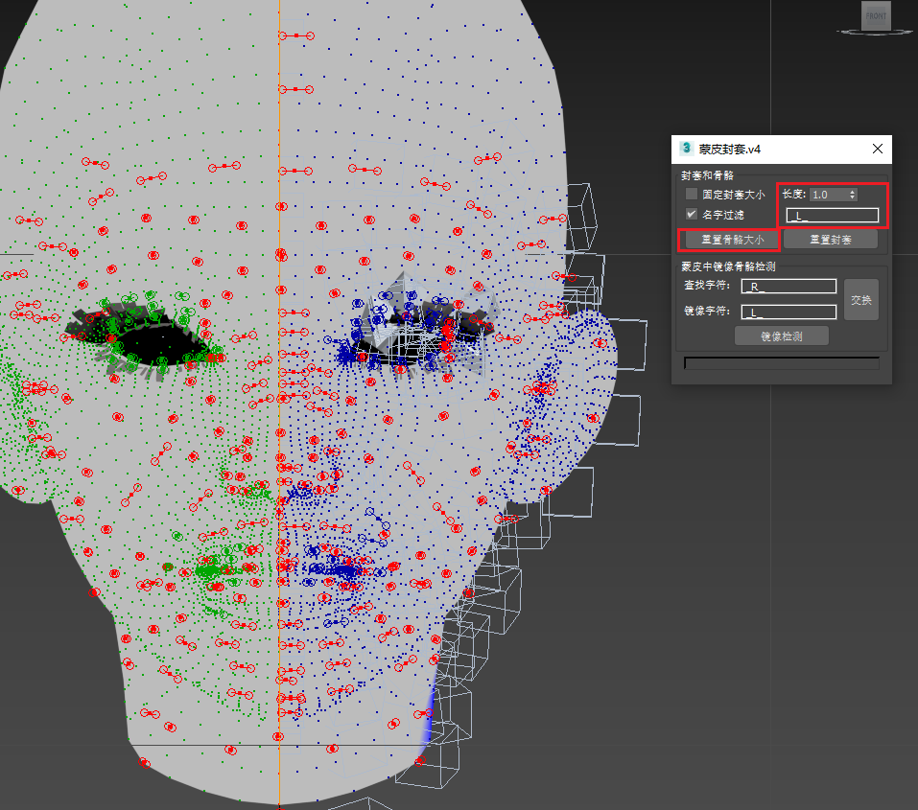
Task: Focus the 查找字符 input field
Action: point(789,287)
